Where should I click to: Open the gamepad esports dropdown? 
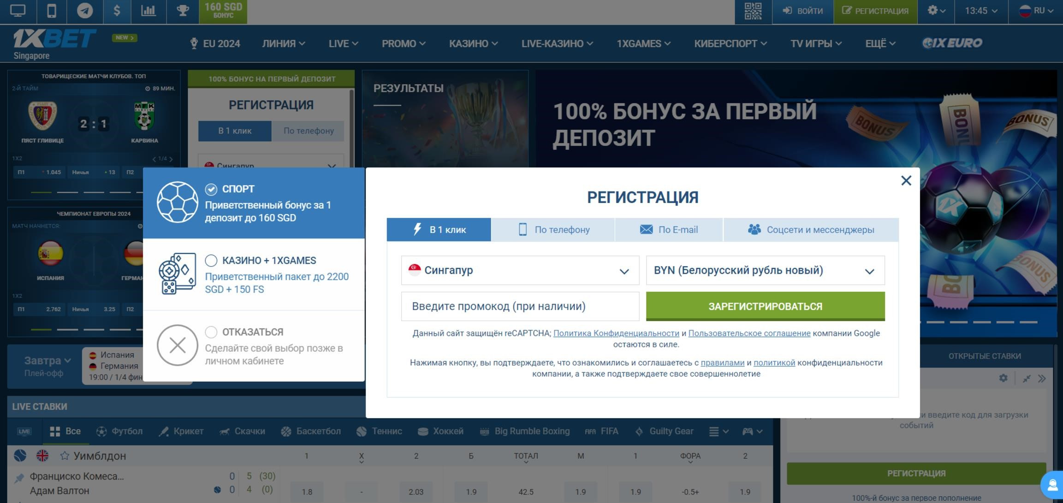click(x=752, y=431)
